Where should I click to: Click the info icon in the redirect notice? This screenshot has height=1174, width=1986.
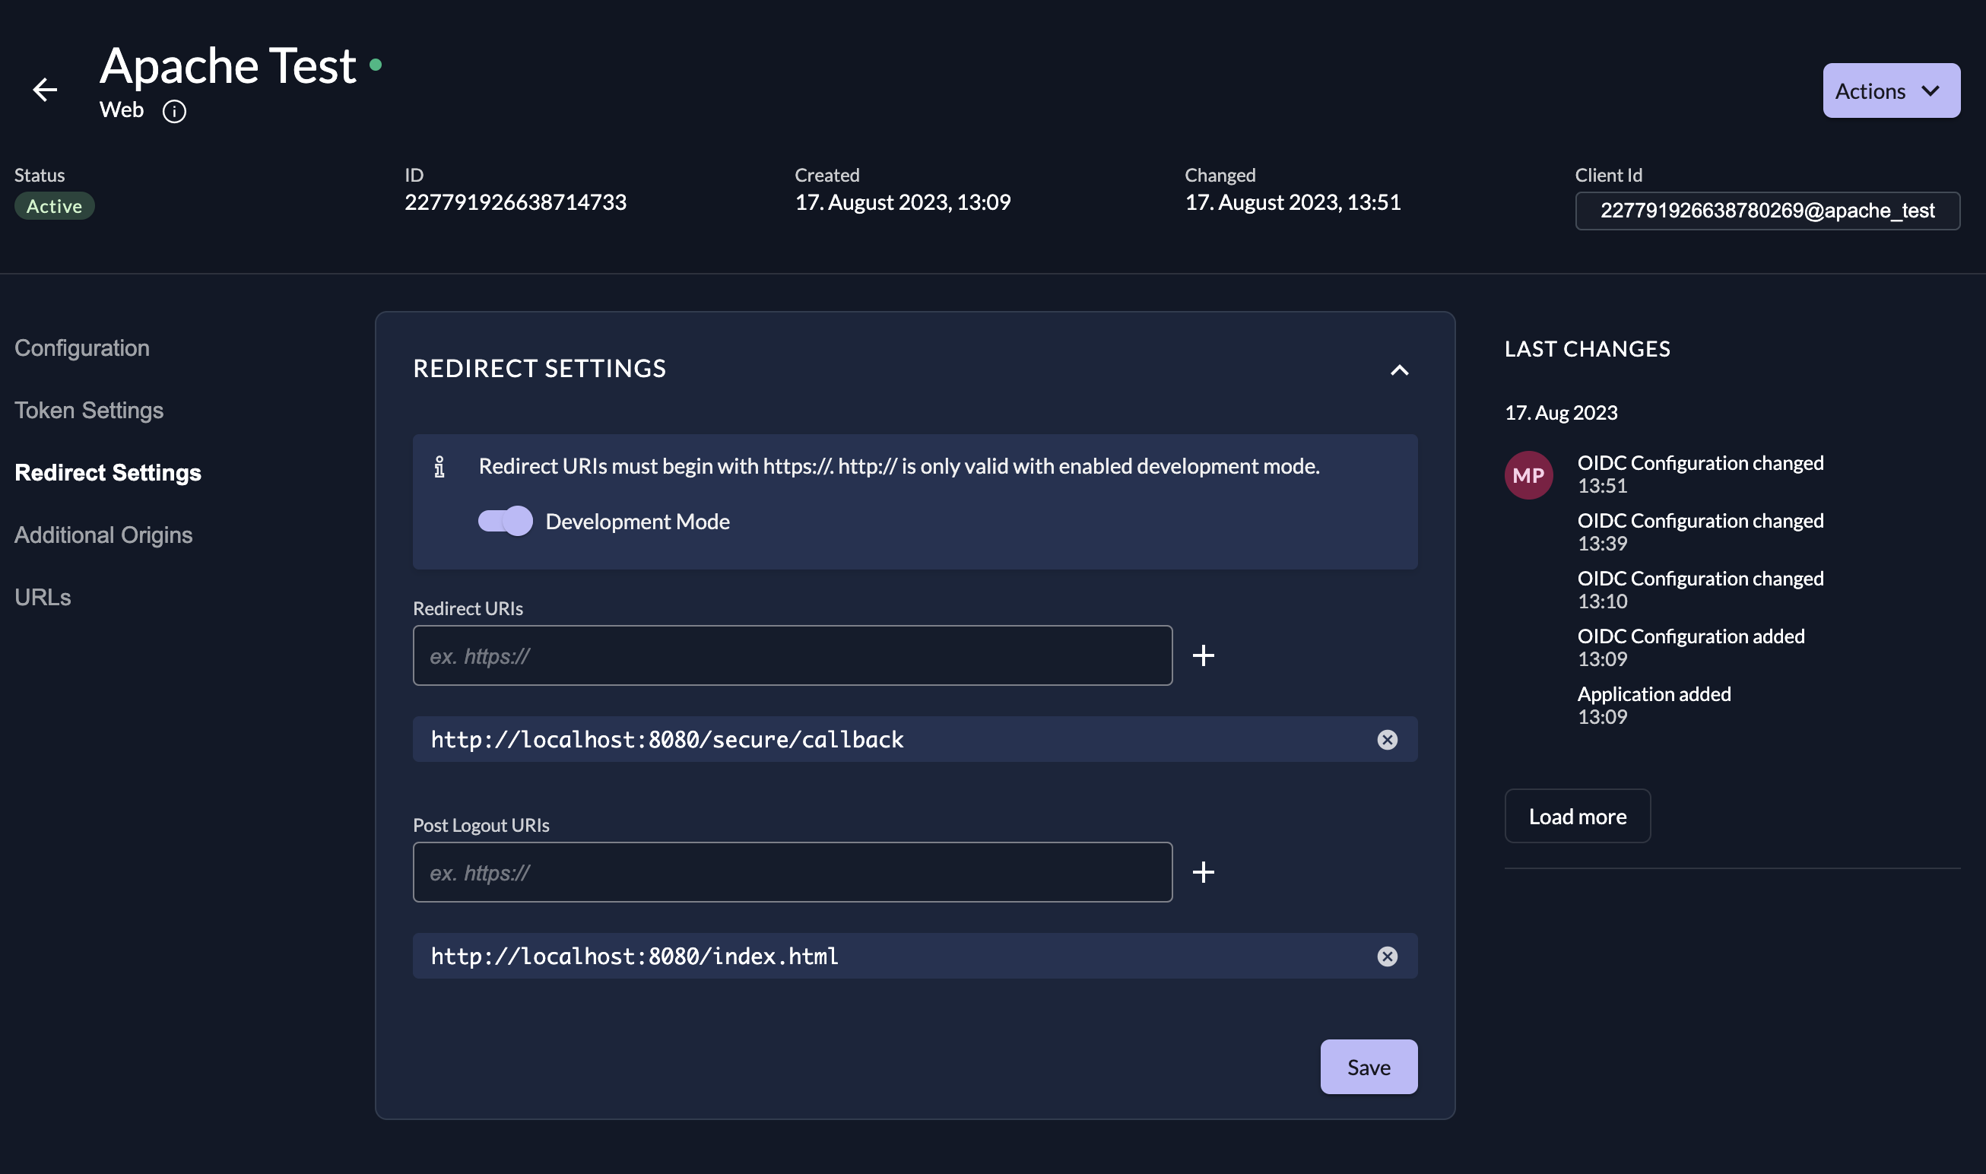point(440,467)
